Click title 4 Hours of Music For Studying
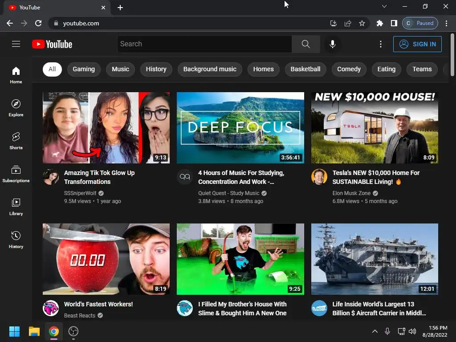 [x=241, y=177]
